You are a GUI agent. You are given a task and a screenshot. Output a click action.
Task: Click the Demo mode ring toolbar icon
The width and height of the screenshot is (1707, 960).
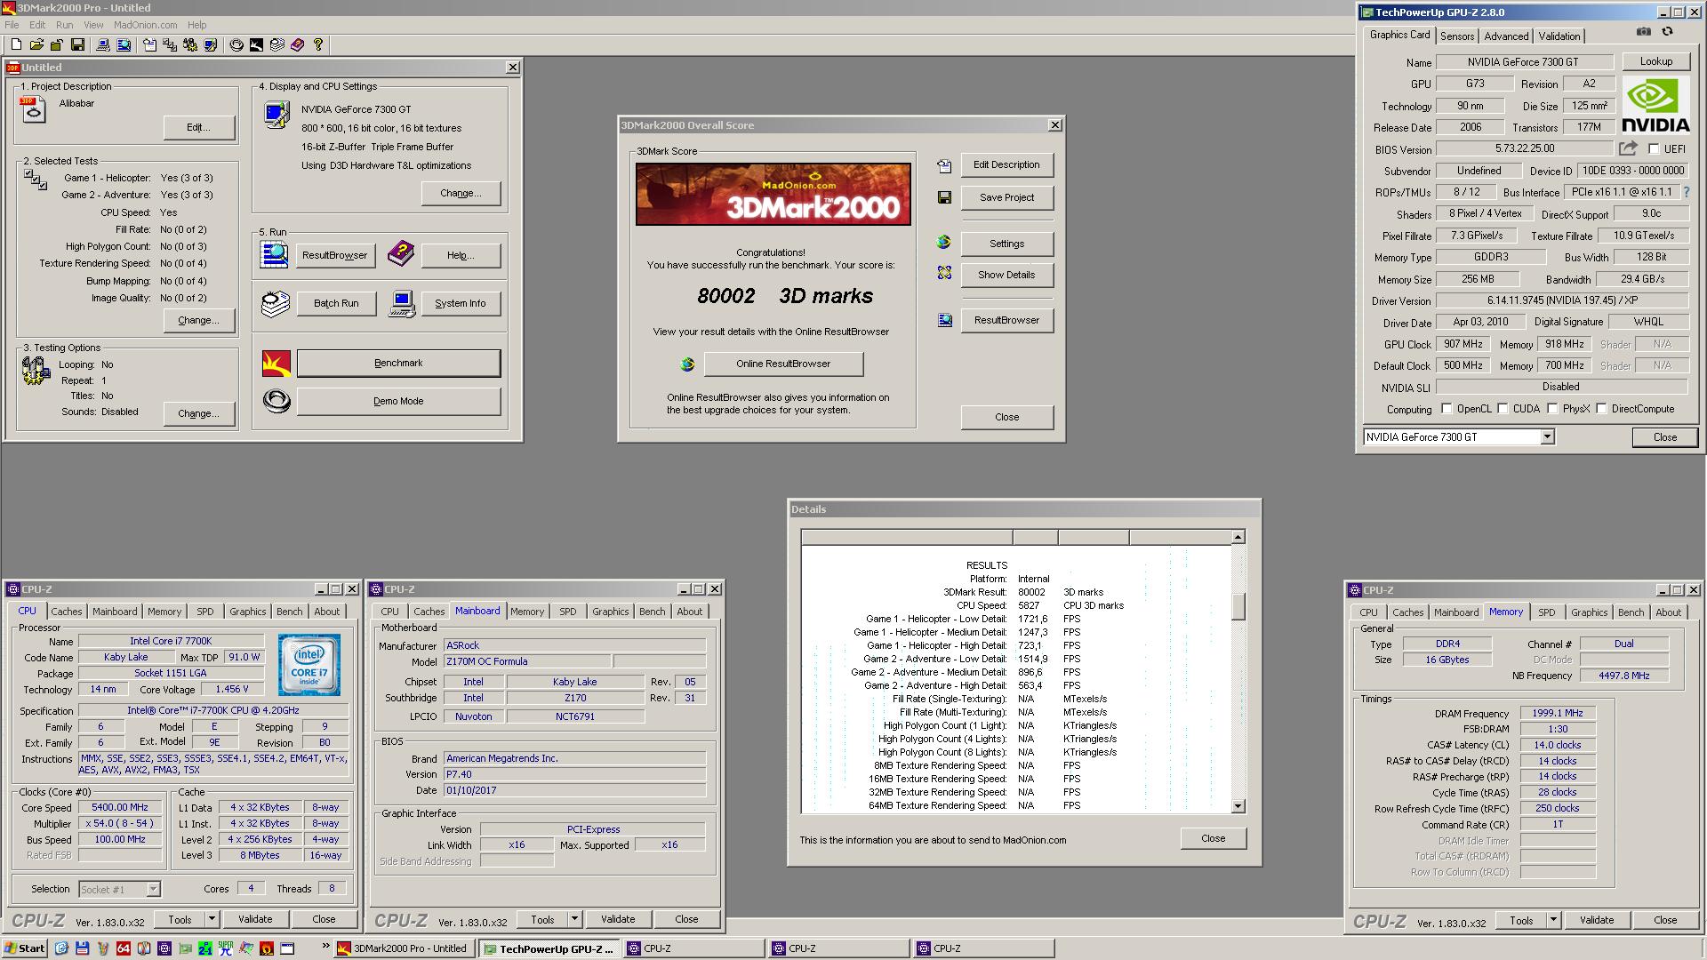click(x=236, y=44)
